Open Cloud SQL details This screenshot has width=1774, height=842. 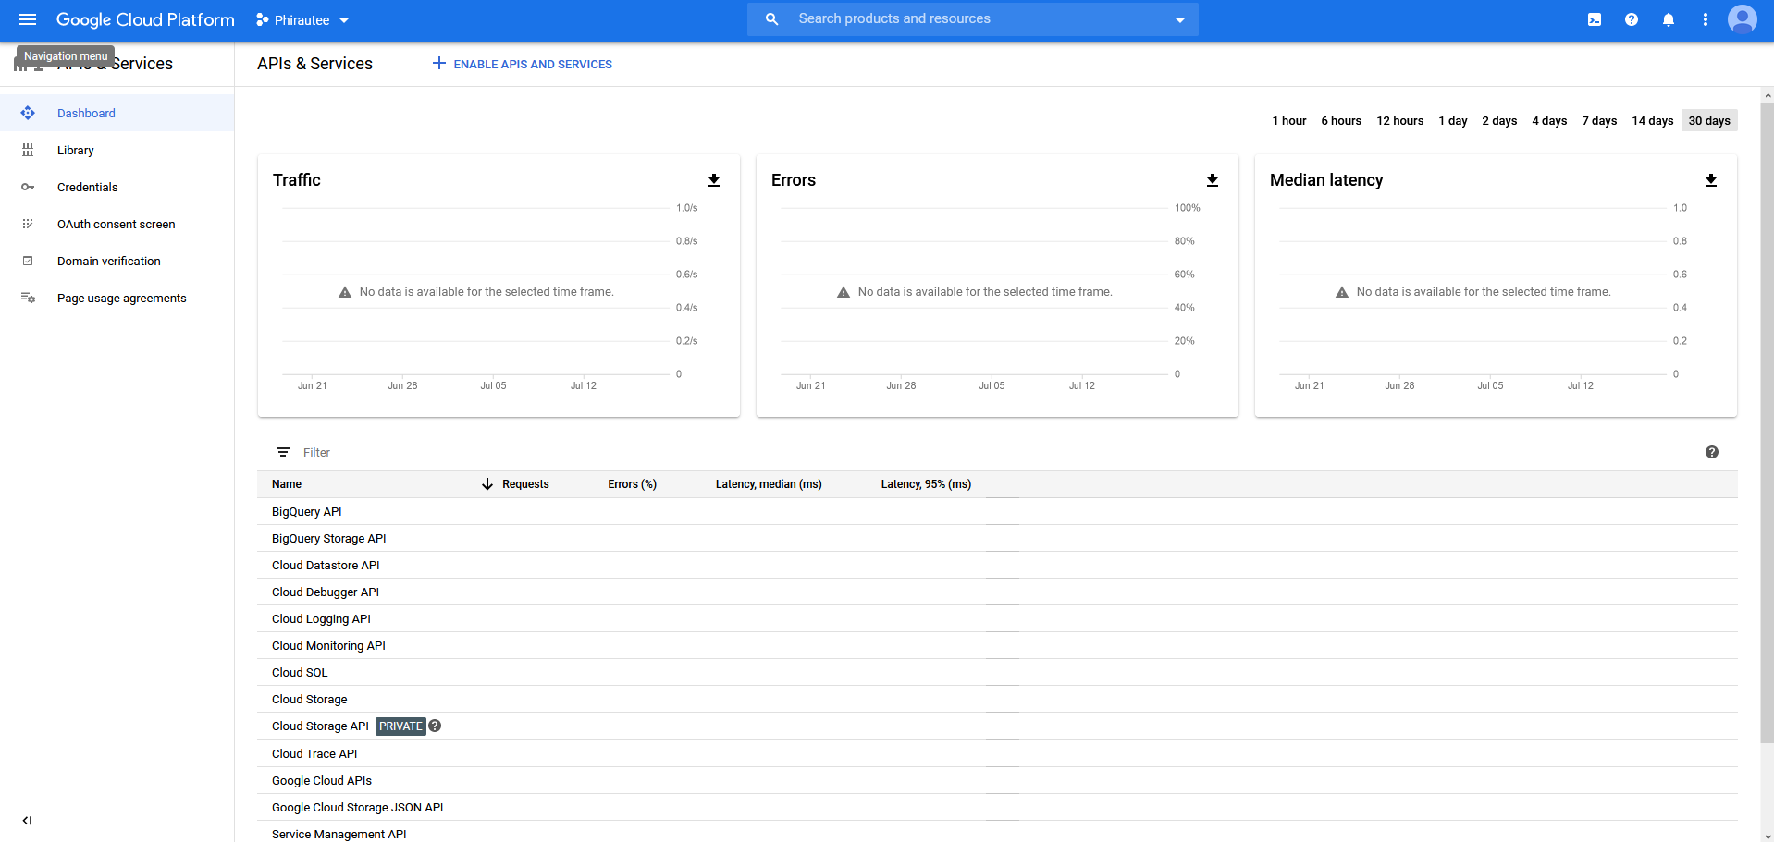click(300, 672)
